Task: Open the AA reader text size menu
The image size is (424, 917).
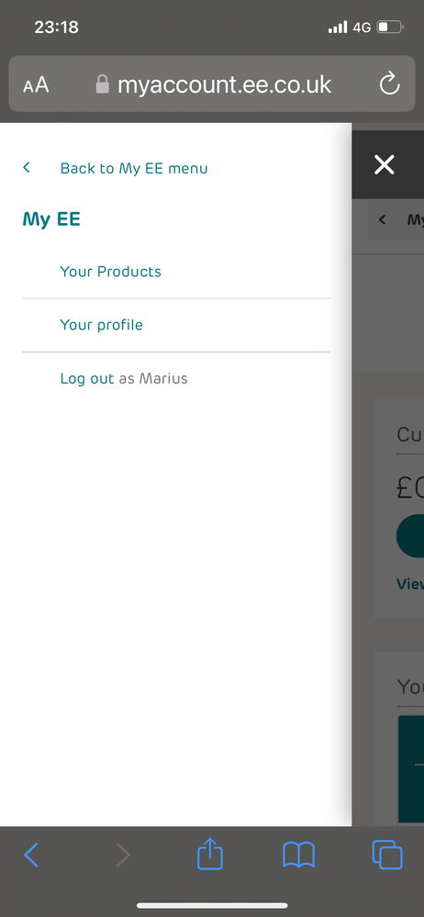Action: point(36,85)
